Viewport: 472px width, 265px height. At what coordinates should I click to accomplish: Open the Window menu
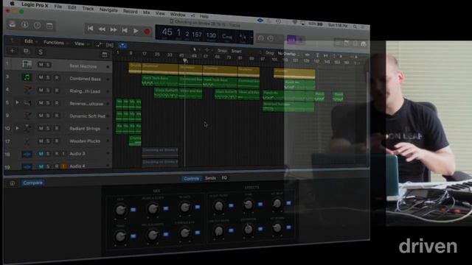[x=178, y=14]
